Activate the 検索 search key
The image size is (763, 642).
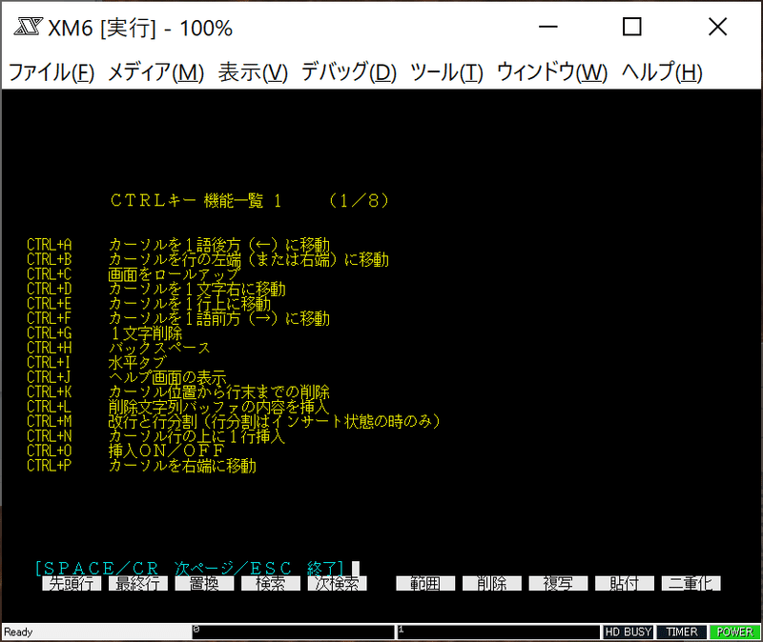pos(270,583)
